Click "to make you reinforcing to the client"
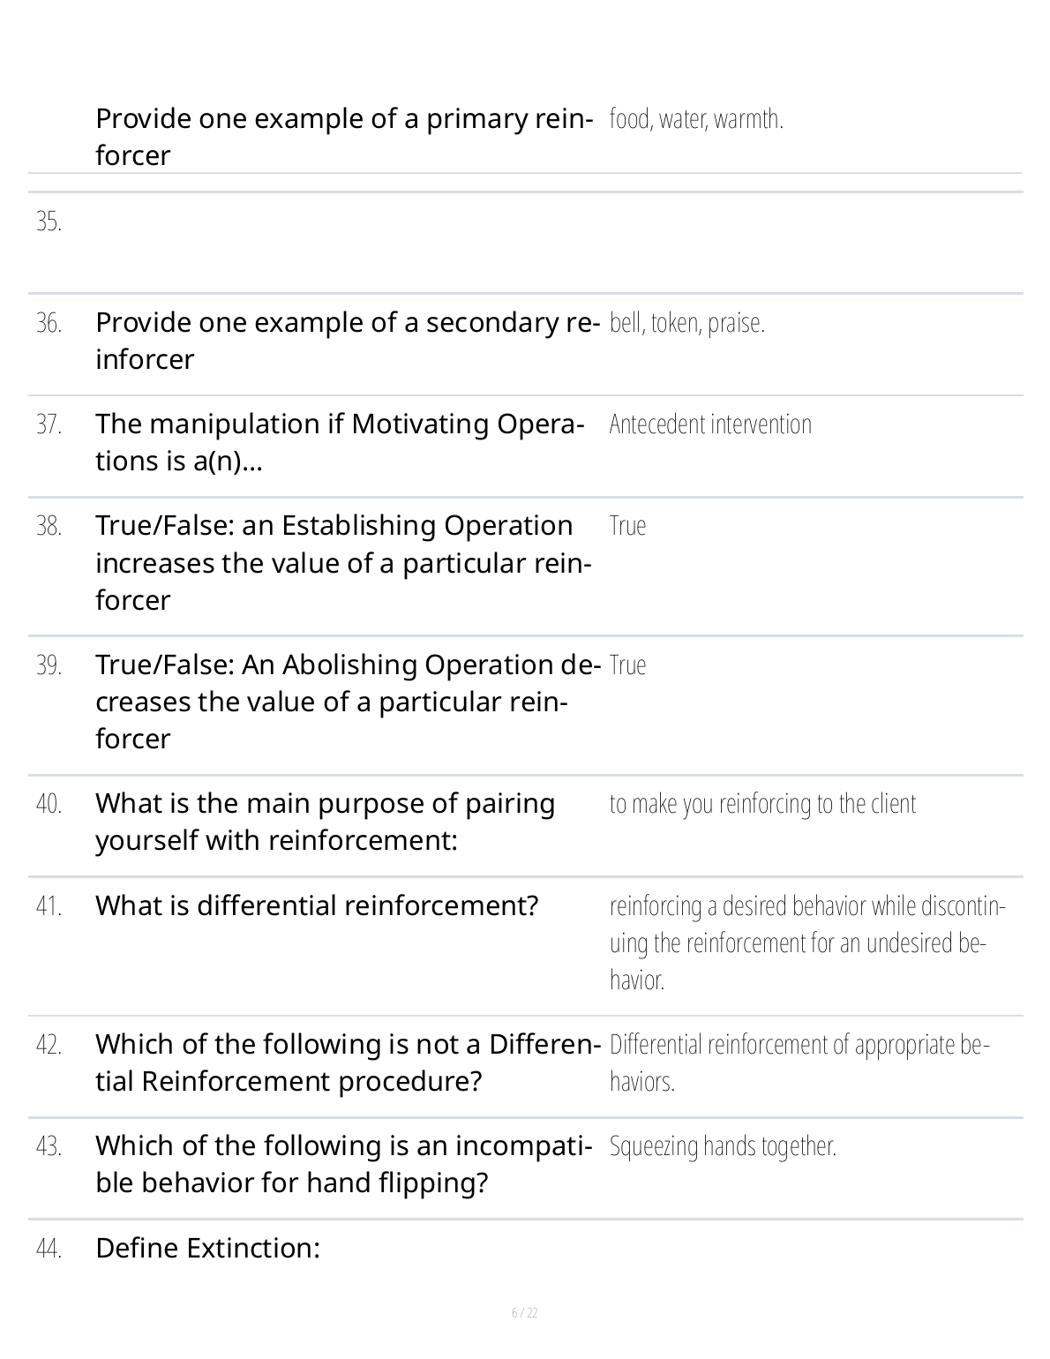Viewport: 1050px width, 1359px height. tap(762, 804)
